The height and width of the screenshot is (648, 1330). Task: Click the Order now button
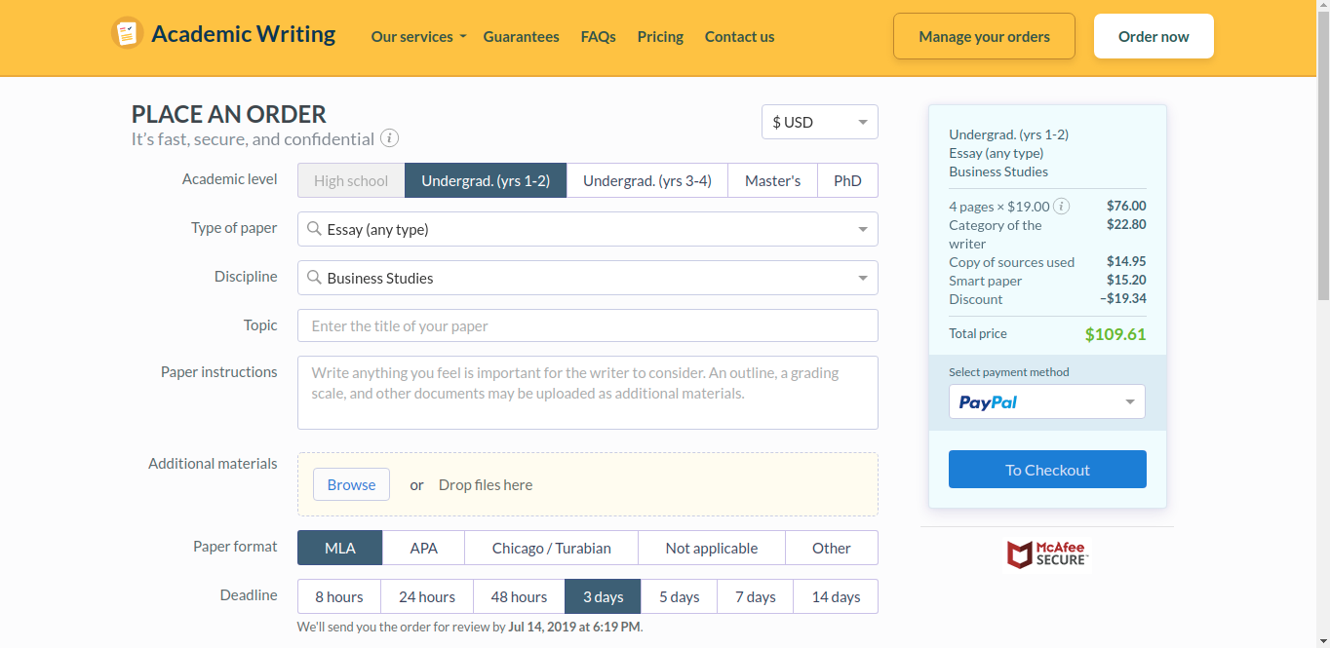(x=1154, y=35)
